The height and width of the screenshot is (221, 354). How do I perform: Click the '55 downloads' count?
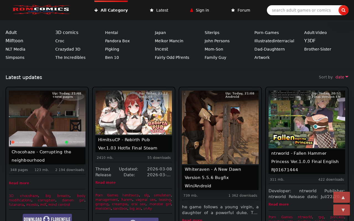pyautogui.click(x=159, y=158)
